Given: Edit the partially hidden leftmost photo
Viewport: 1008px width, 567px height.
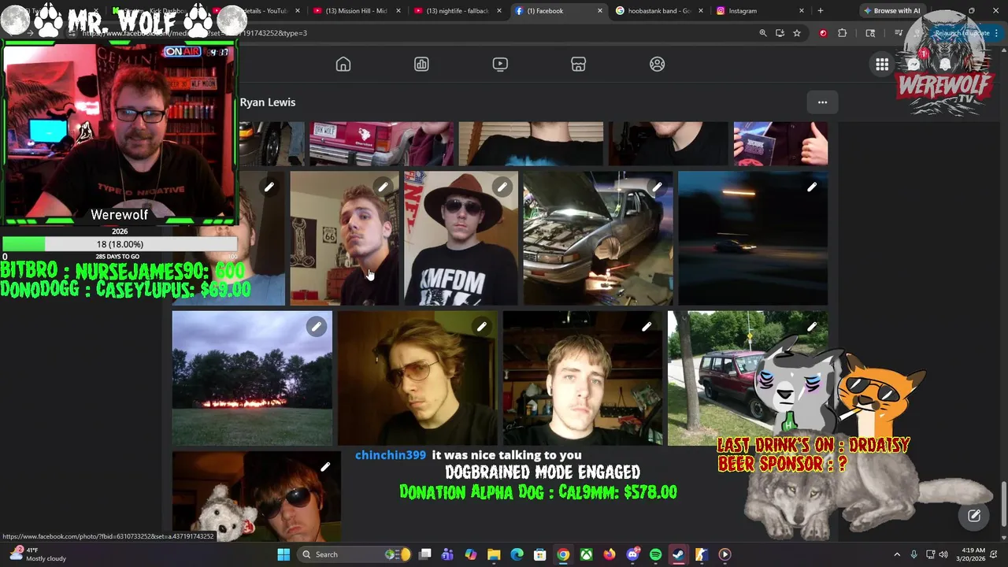Looking at the screenshot, I should tap(269, 187).
